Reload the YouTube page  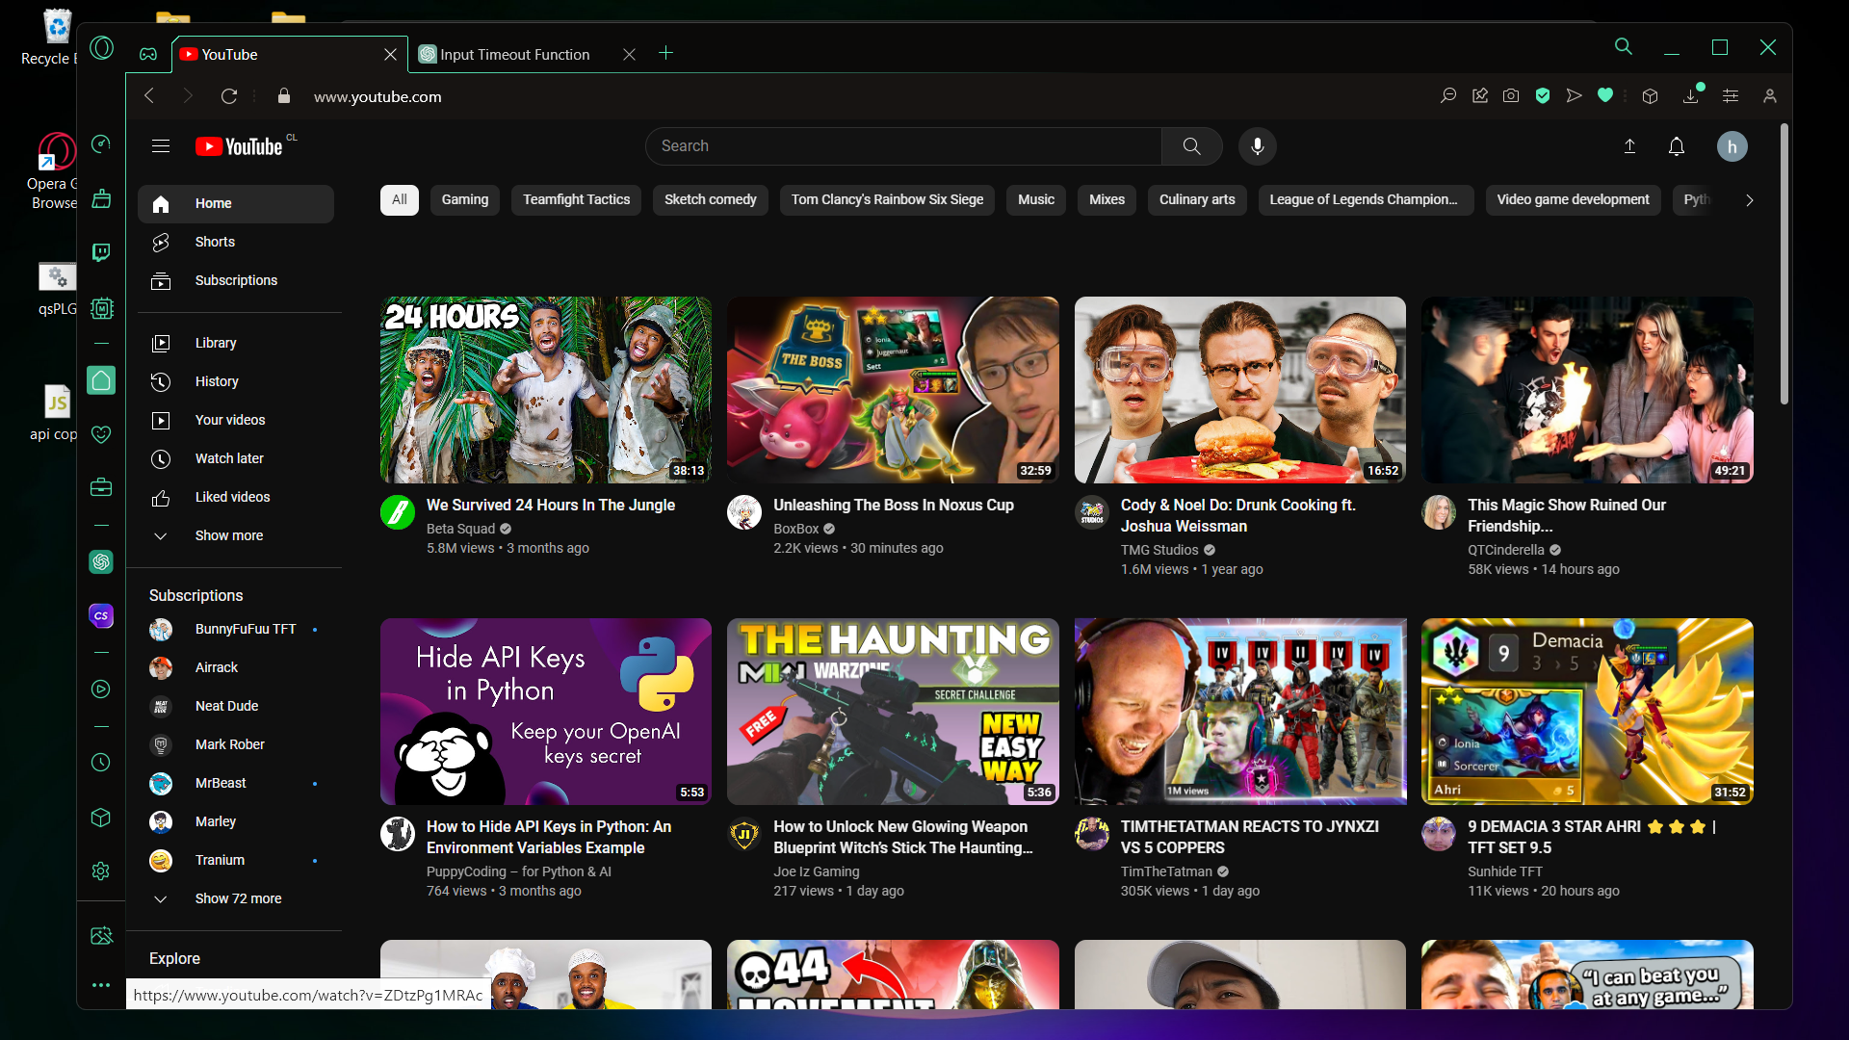point(229,96)
